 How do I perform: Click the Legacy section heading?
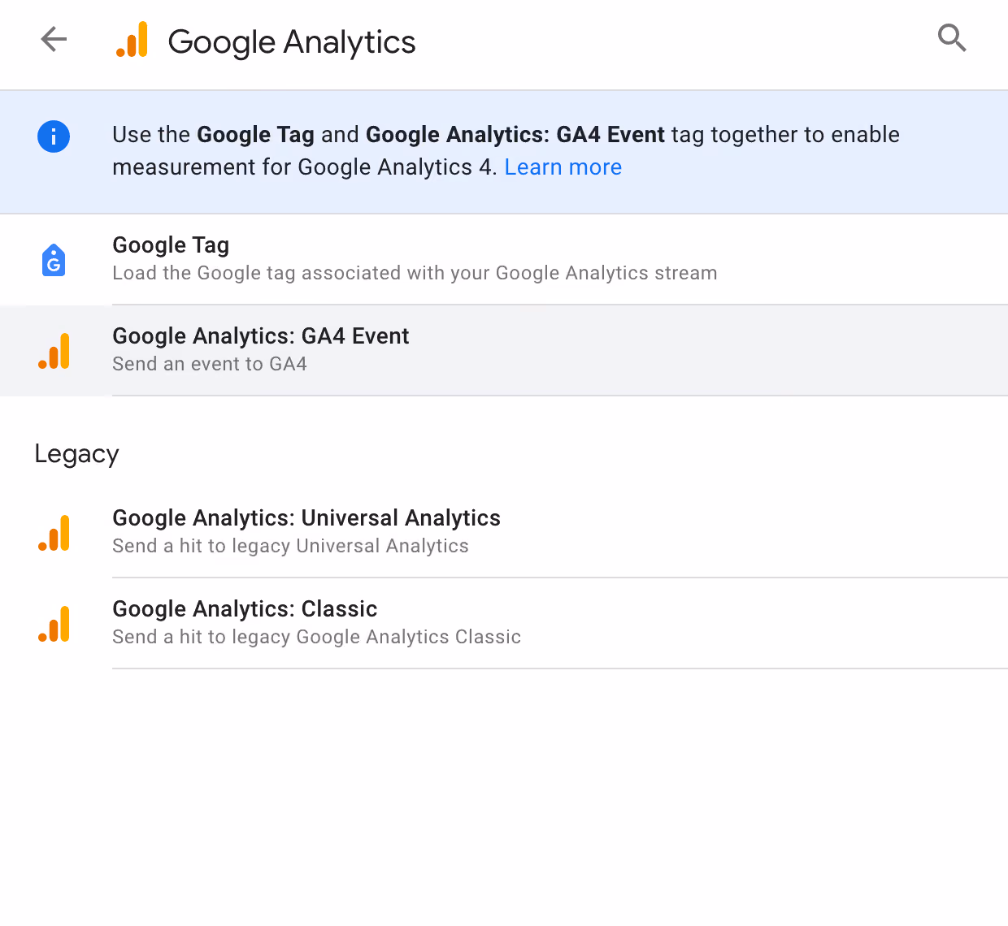click(x=76, y=454)
